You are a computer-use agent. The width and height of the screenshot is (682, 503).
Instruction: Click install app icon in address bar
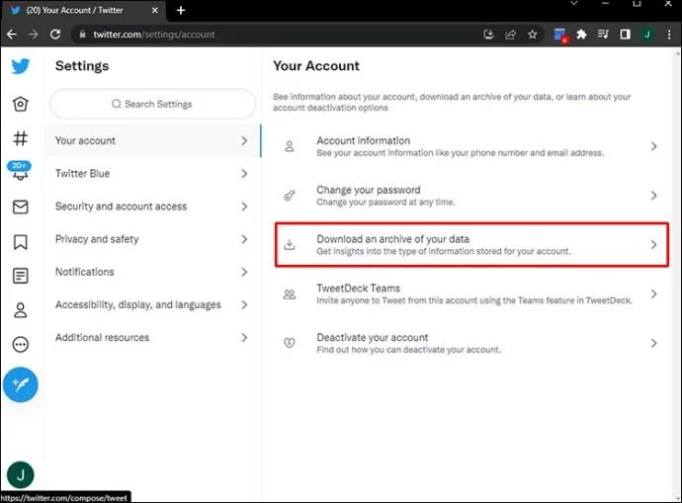pyautogui.click(x=489, y=35)
